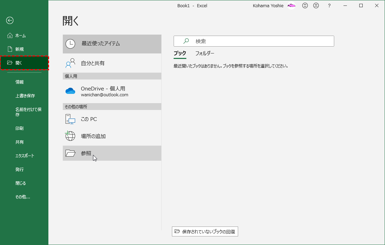This screenshot has width=385, height=245.
Task: Open the 印刷 print page
Action: [20, 128]
